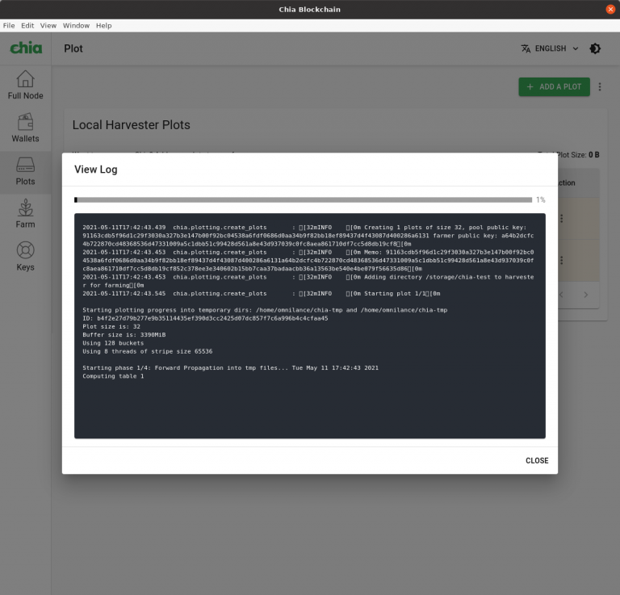Viewport: 620px width, 595px height.
Task: Click the 'Starting phase 1/4' log line
Action: (230, 367)
